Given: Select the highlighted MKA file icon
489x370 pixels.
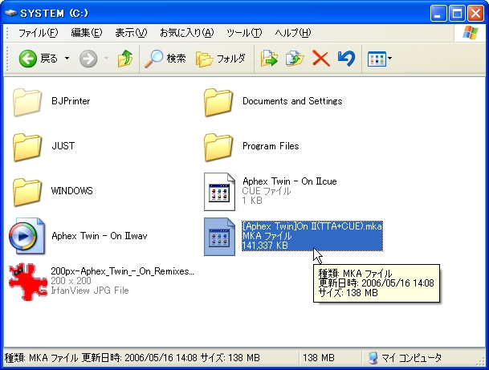Looking at the screenshot, I should [x=219, y=237].
